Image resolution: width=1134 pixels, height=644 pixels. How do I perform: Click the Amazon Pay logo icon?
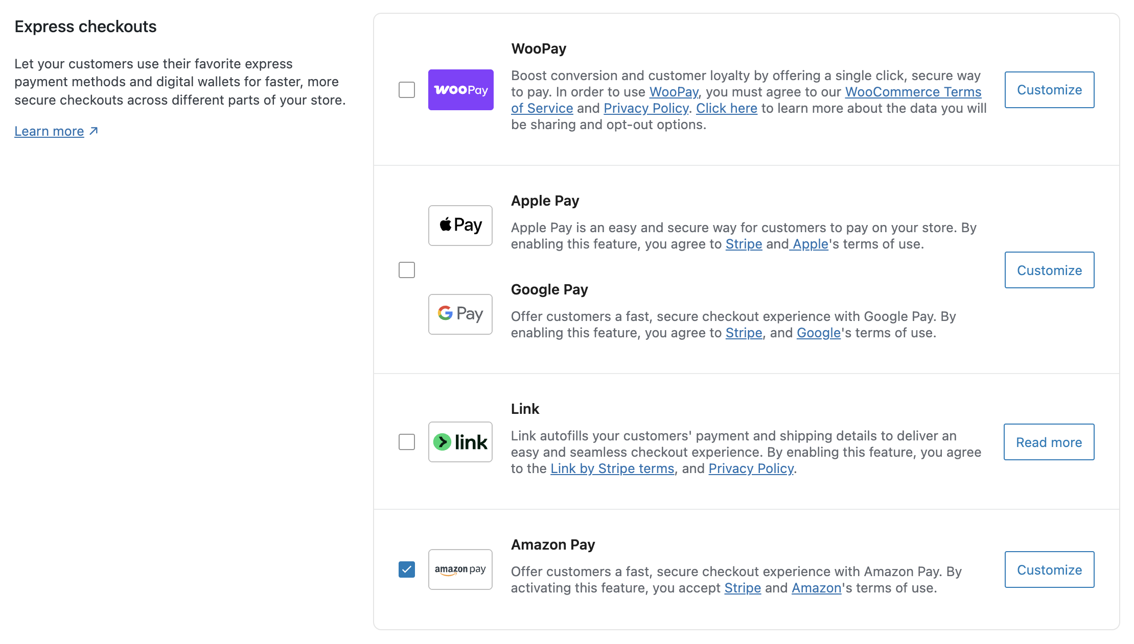click(460, 569)
